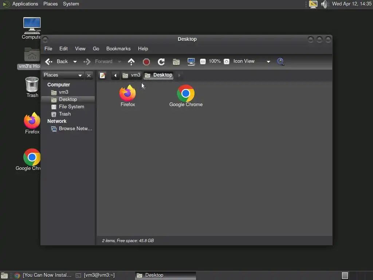Open File System in the sidebar
Image resolution: width=373 pixels, height=280 pixels.
tap(71, 107)
